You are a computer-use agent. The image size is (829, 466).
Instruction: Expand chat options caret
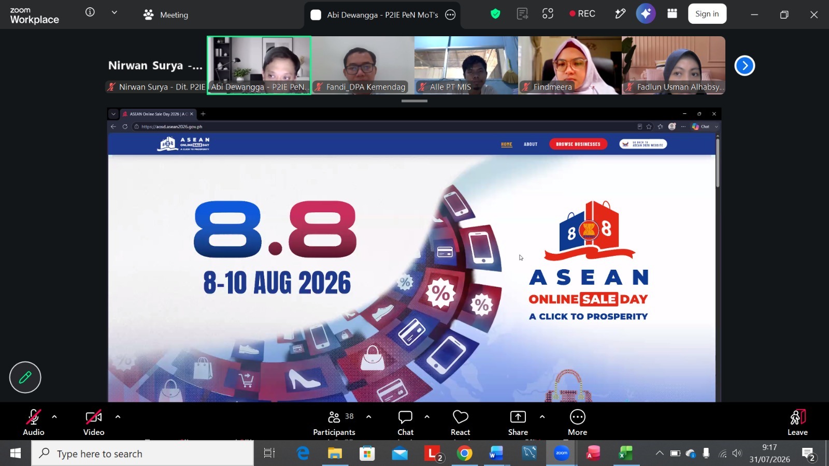tap(427, 416)
